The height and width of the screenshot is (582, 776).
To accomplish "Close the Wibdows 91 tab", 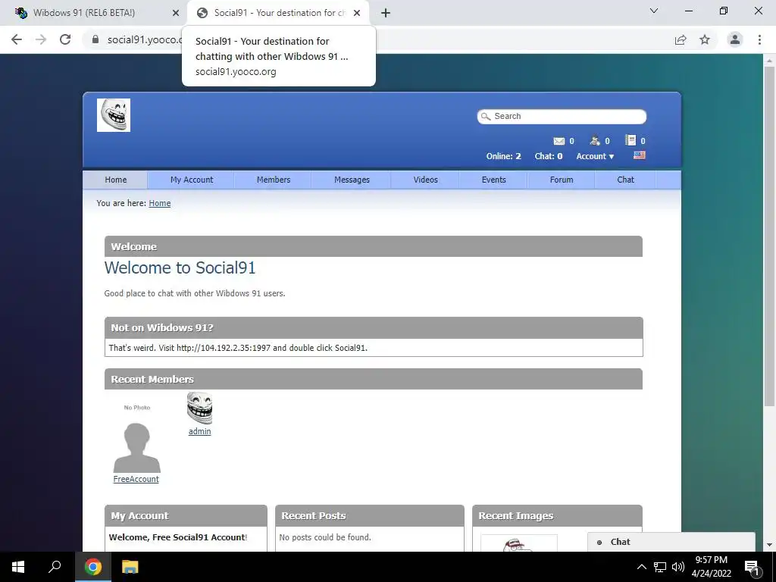I will 175,13.
